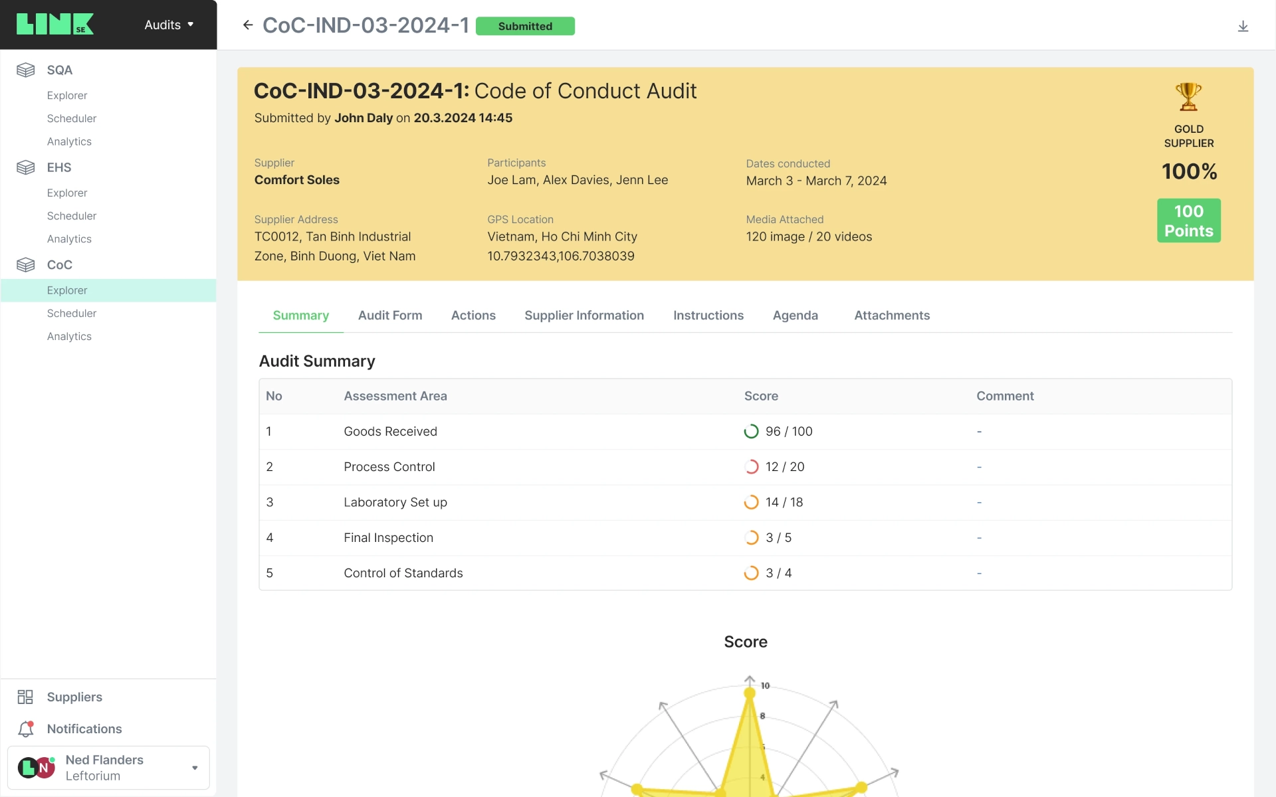This screenshot has width=1276, height=797.
Task: Click the back arrow beside the audit title
Action: [x=248, y=25]
